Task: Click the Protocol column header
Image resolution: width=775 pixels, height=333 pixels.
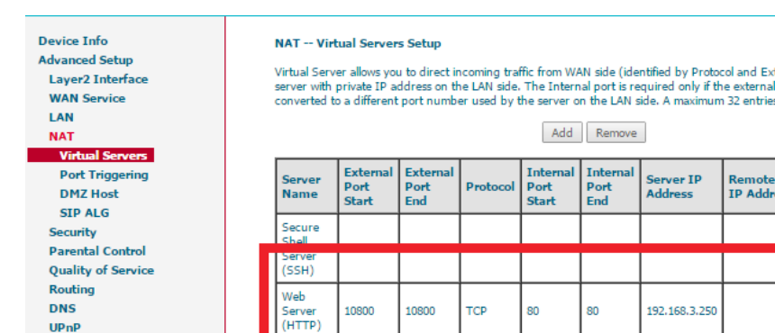Action: (x=490, y=186)
